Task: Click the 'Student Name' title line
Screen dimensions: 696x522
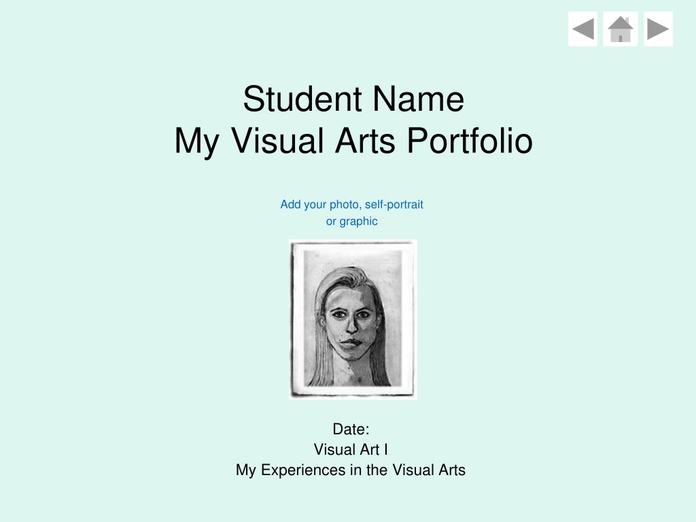Action: 353,99
